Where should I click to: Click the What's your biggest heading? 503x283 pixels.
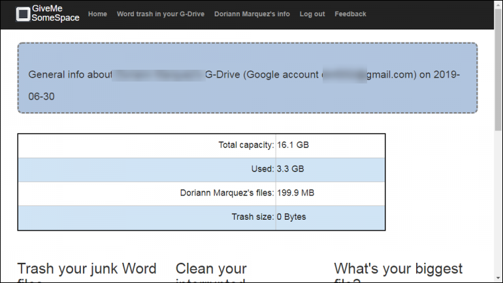398,269
